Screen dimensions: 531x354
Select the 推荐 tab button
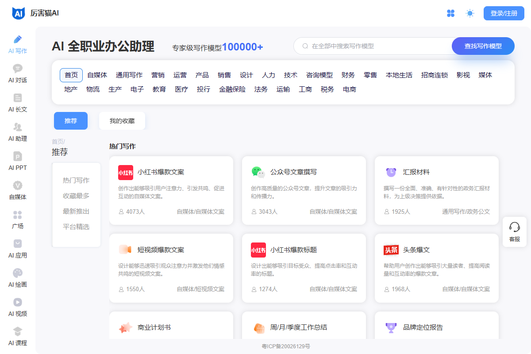[x=71, y=121]
